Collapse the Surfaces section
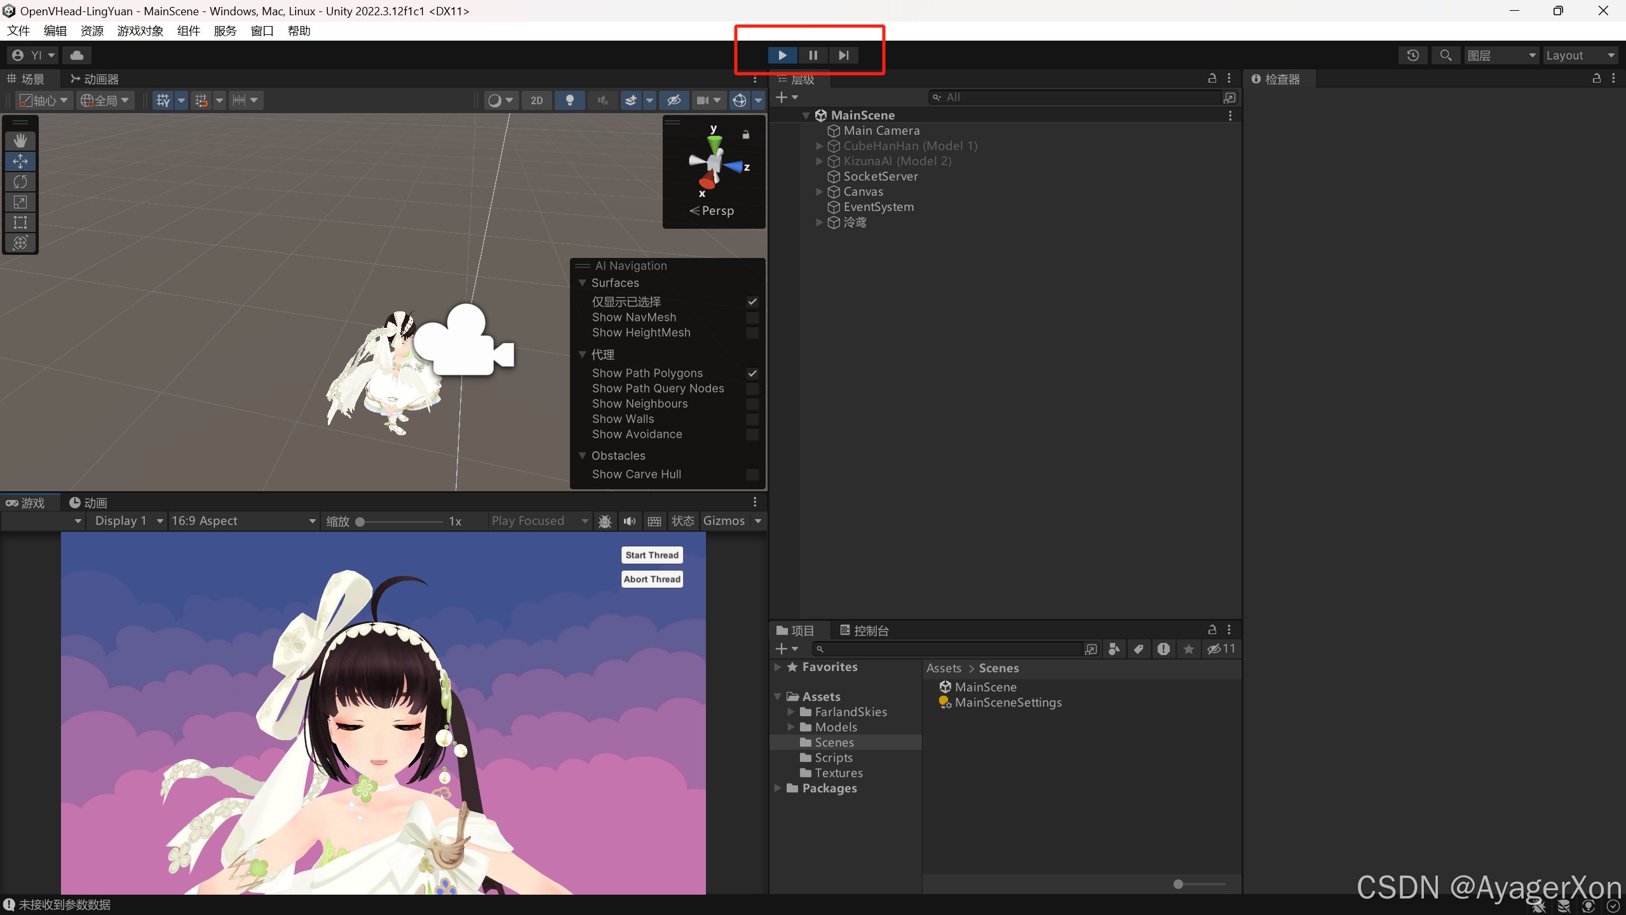1626x915 pixels. 582,283
